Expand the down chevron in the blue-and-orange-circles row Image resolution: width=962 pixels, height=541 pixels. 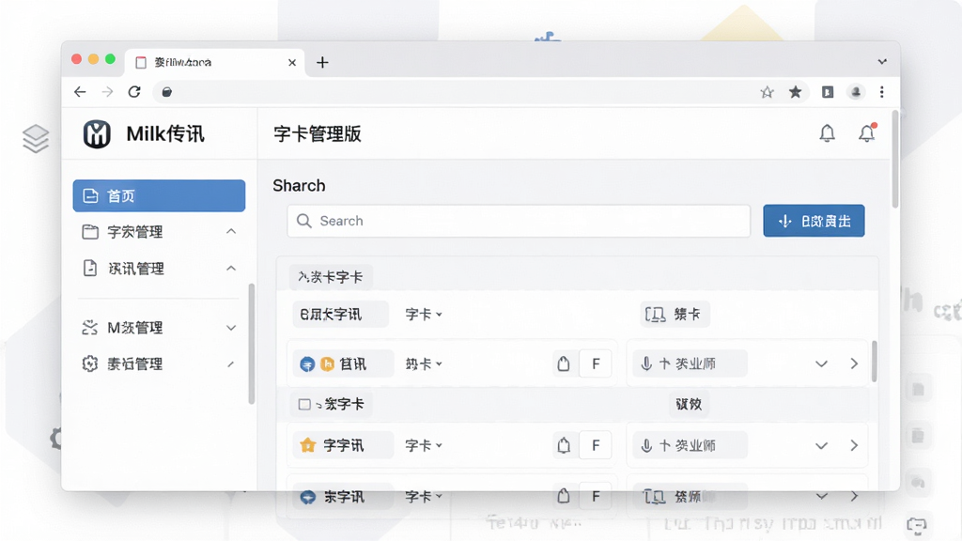(x=821, y=363)
